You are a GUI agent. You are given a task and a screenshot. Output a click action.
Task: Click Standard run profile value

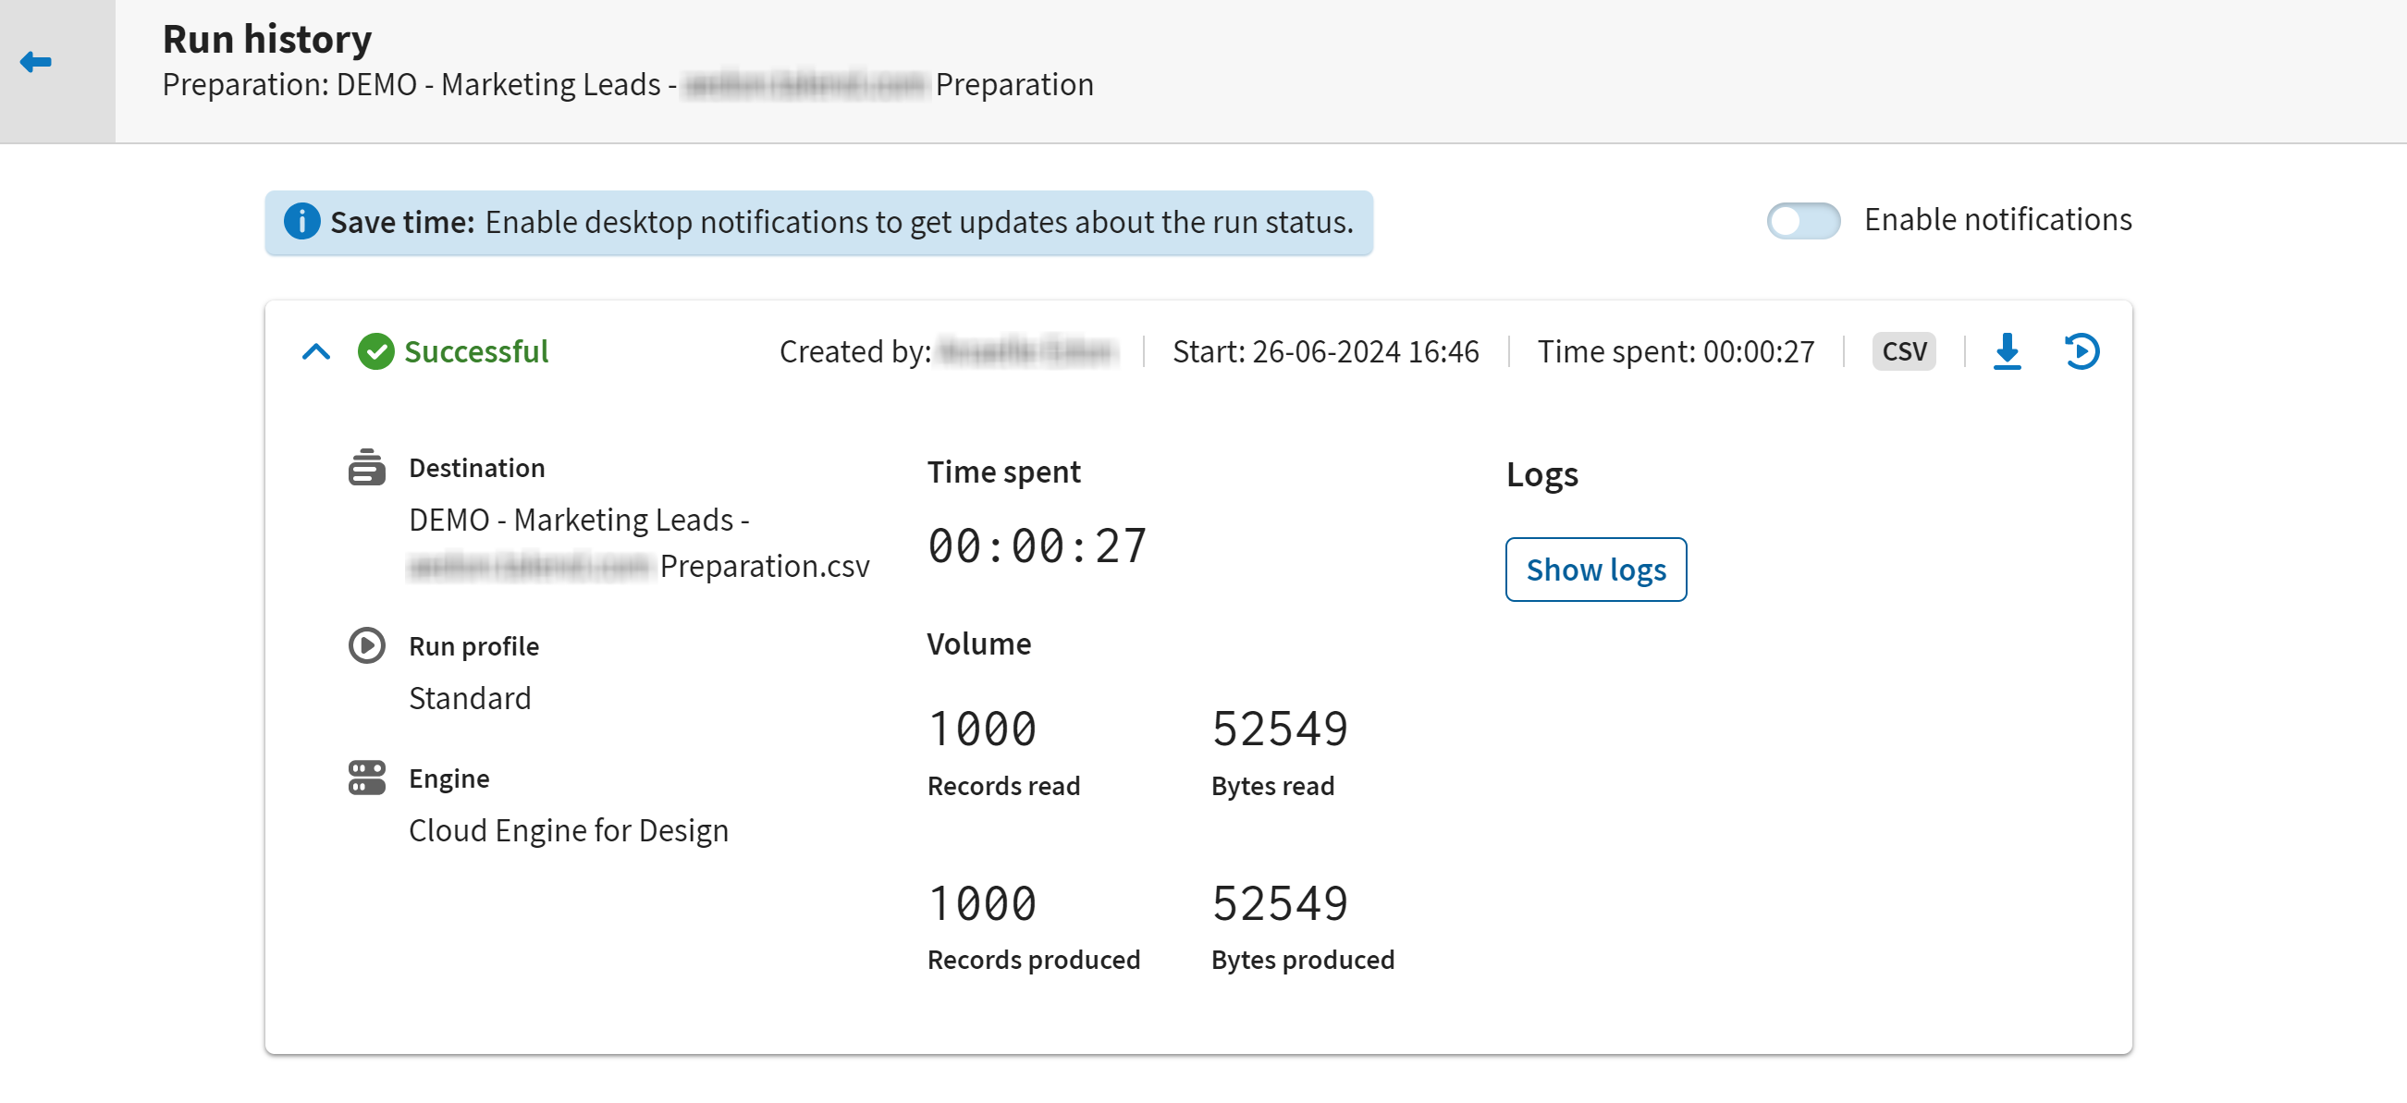tap(470, 699)
